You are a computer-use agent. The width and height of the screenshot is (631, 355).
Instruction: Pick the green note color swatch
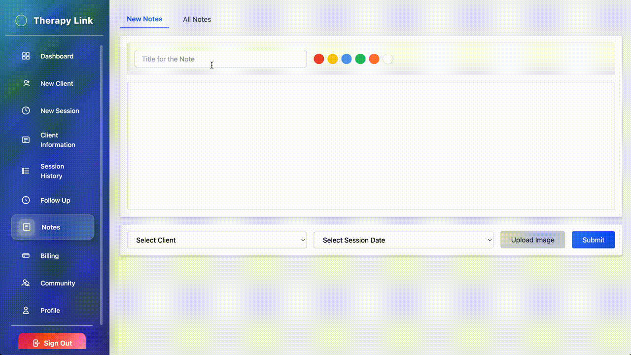tap(360, 59)
